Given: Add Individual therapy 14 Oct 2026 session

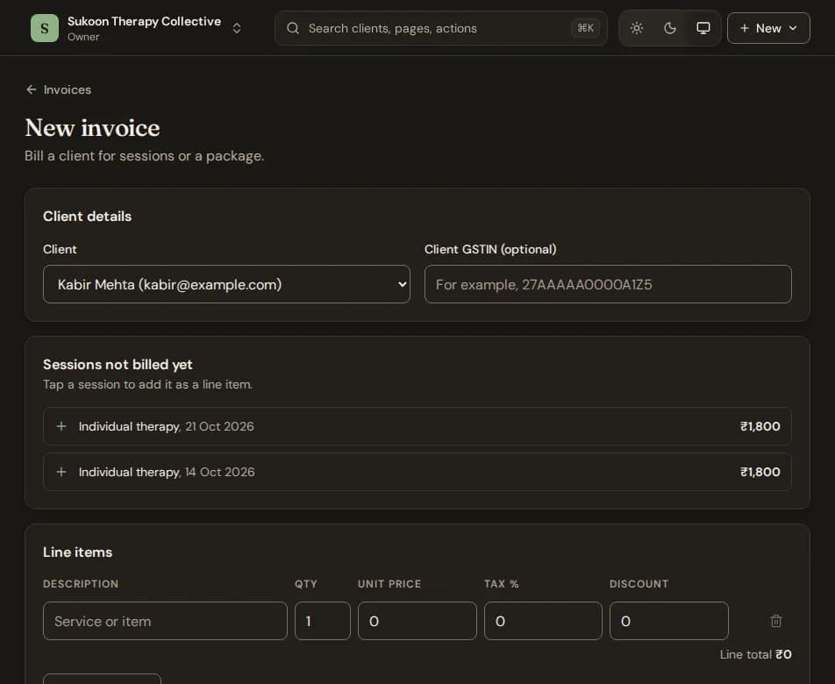Looking at the screenshot, I should [x=417, y=472].
